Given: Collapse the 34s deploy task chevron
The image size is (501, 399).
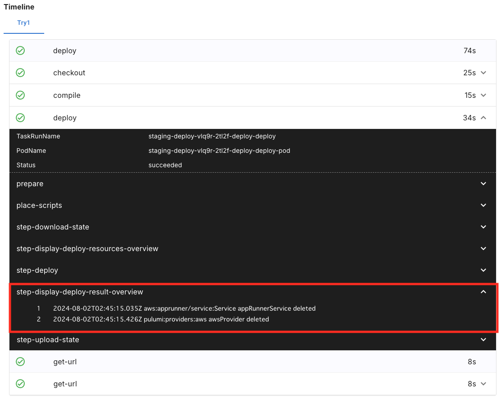Looking at the screenshot, I should tap(483, 118).
